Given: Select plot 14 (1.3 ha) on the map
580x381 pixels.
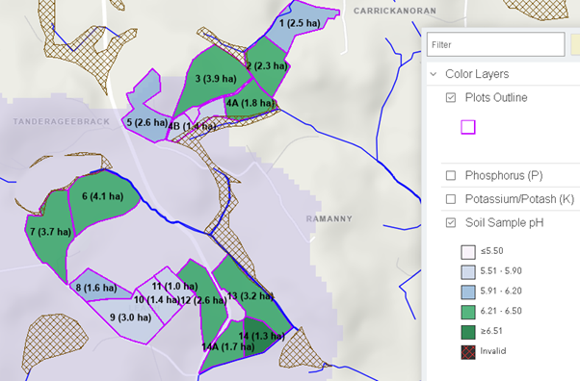Looking at the screenshot, I should point(261,336).
